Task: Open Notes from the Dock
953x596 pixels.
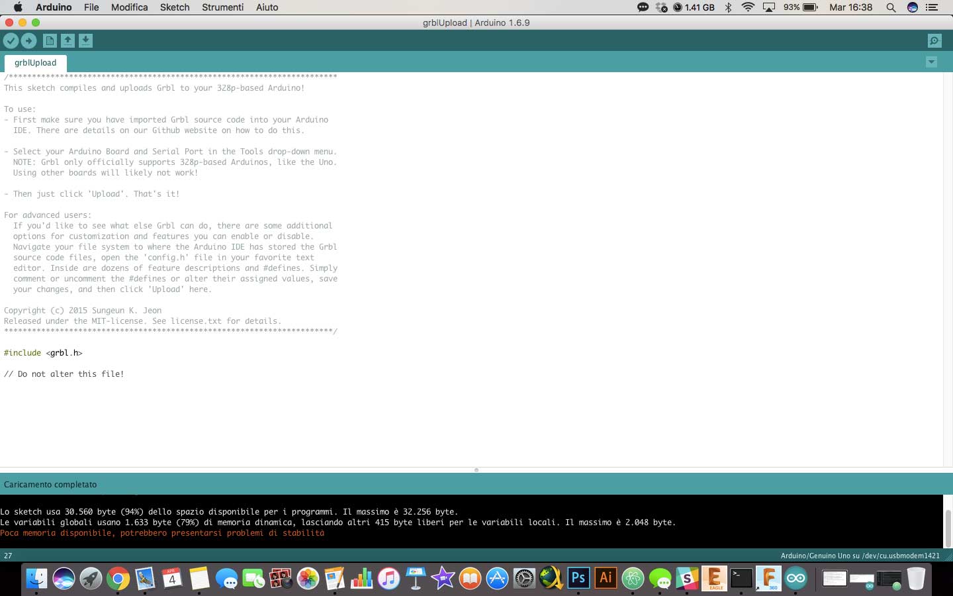Action: click(199, 579)
